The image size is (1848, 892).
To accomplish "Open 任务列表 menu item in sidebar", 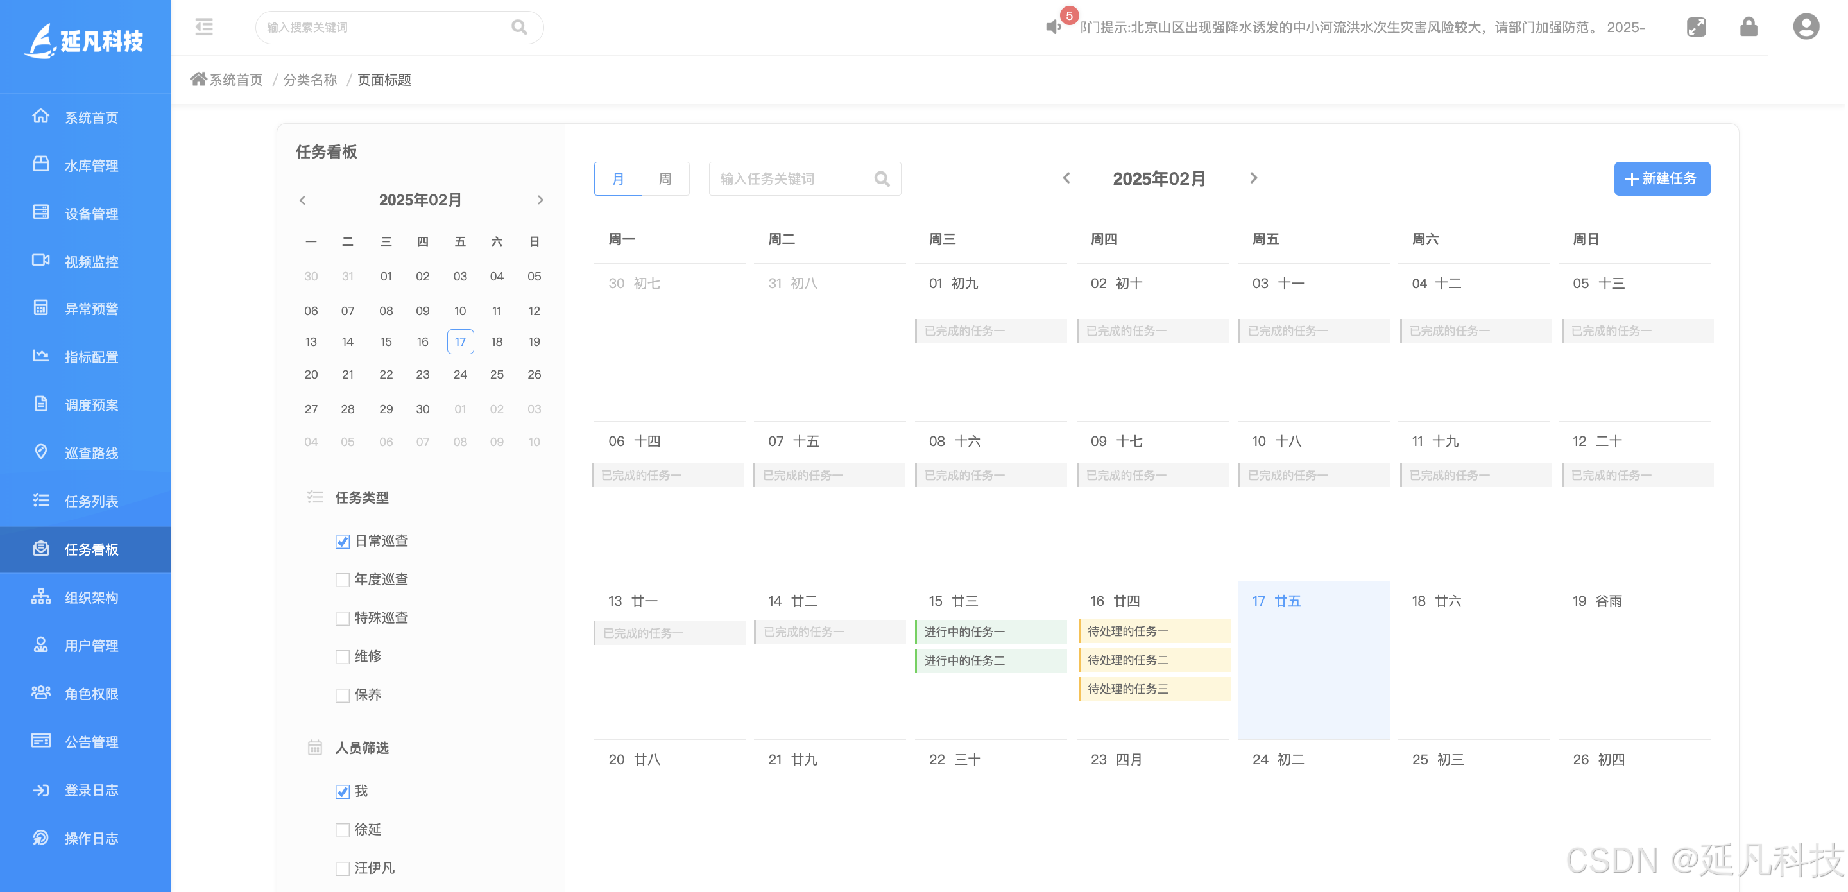I will 91,501.
